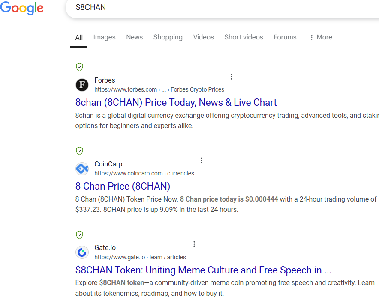379x303 pixels.
Task: Switch to Short videos tab
Action: (244, 37)
